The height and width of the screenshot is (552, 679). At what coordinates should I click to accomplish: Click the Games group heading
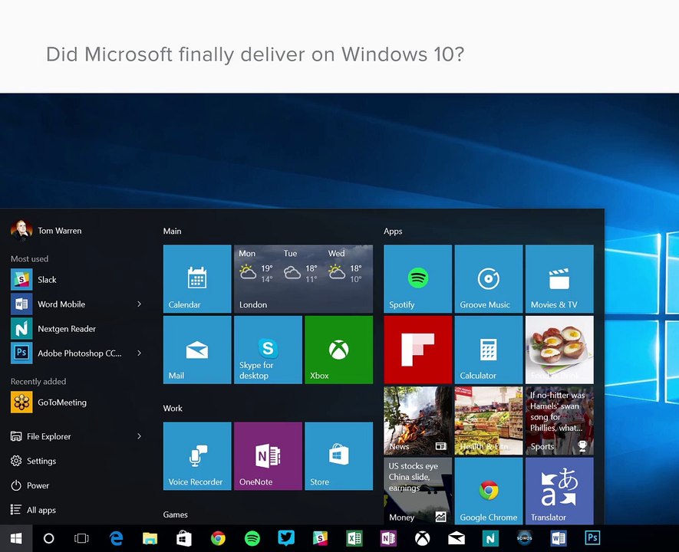(x=176, y=514)
